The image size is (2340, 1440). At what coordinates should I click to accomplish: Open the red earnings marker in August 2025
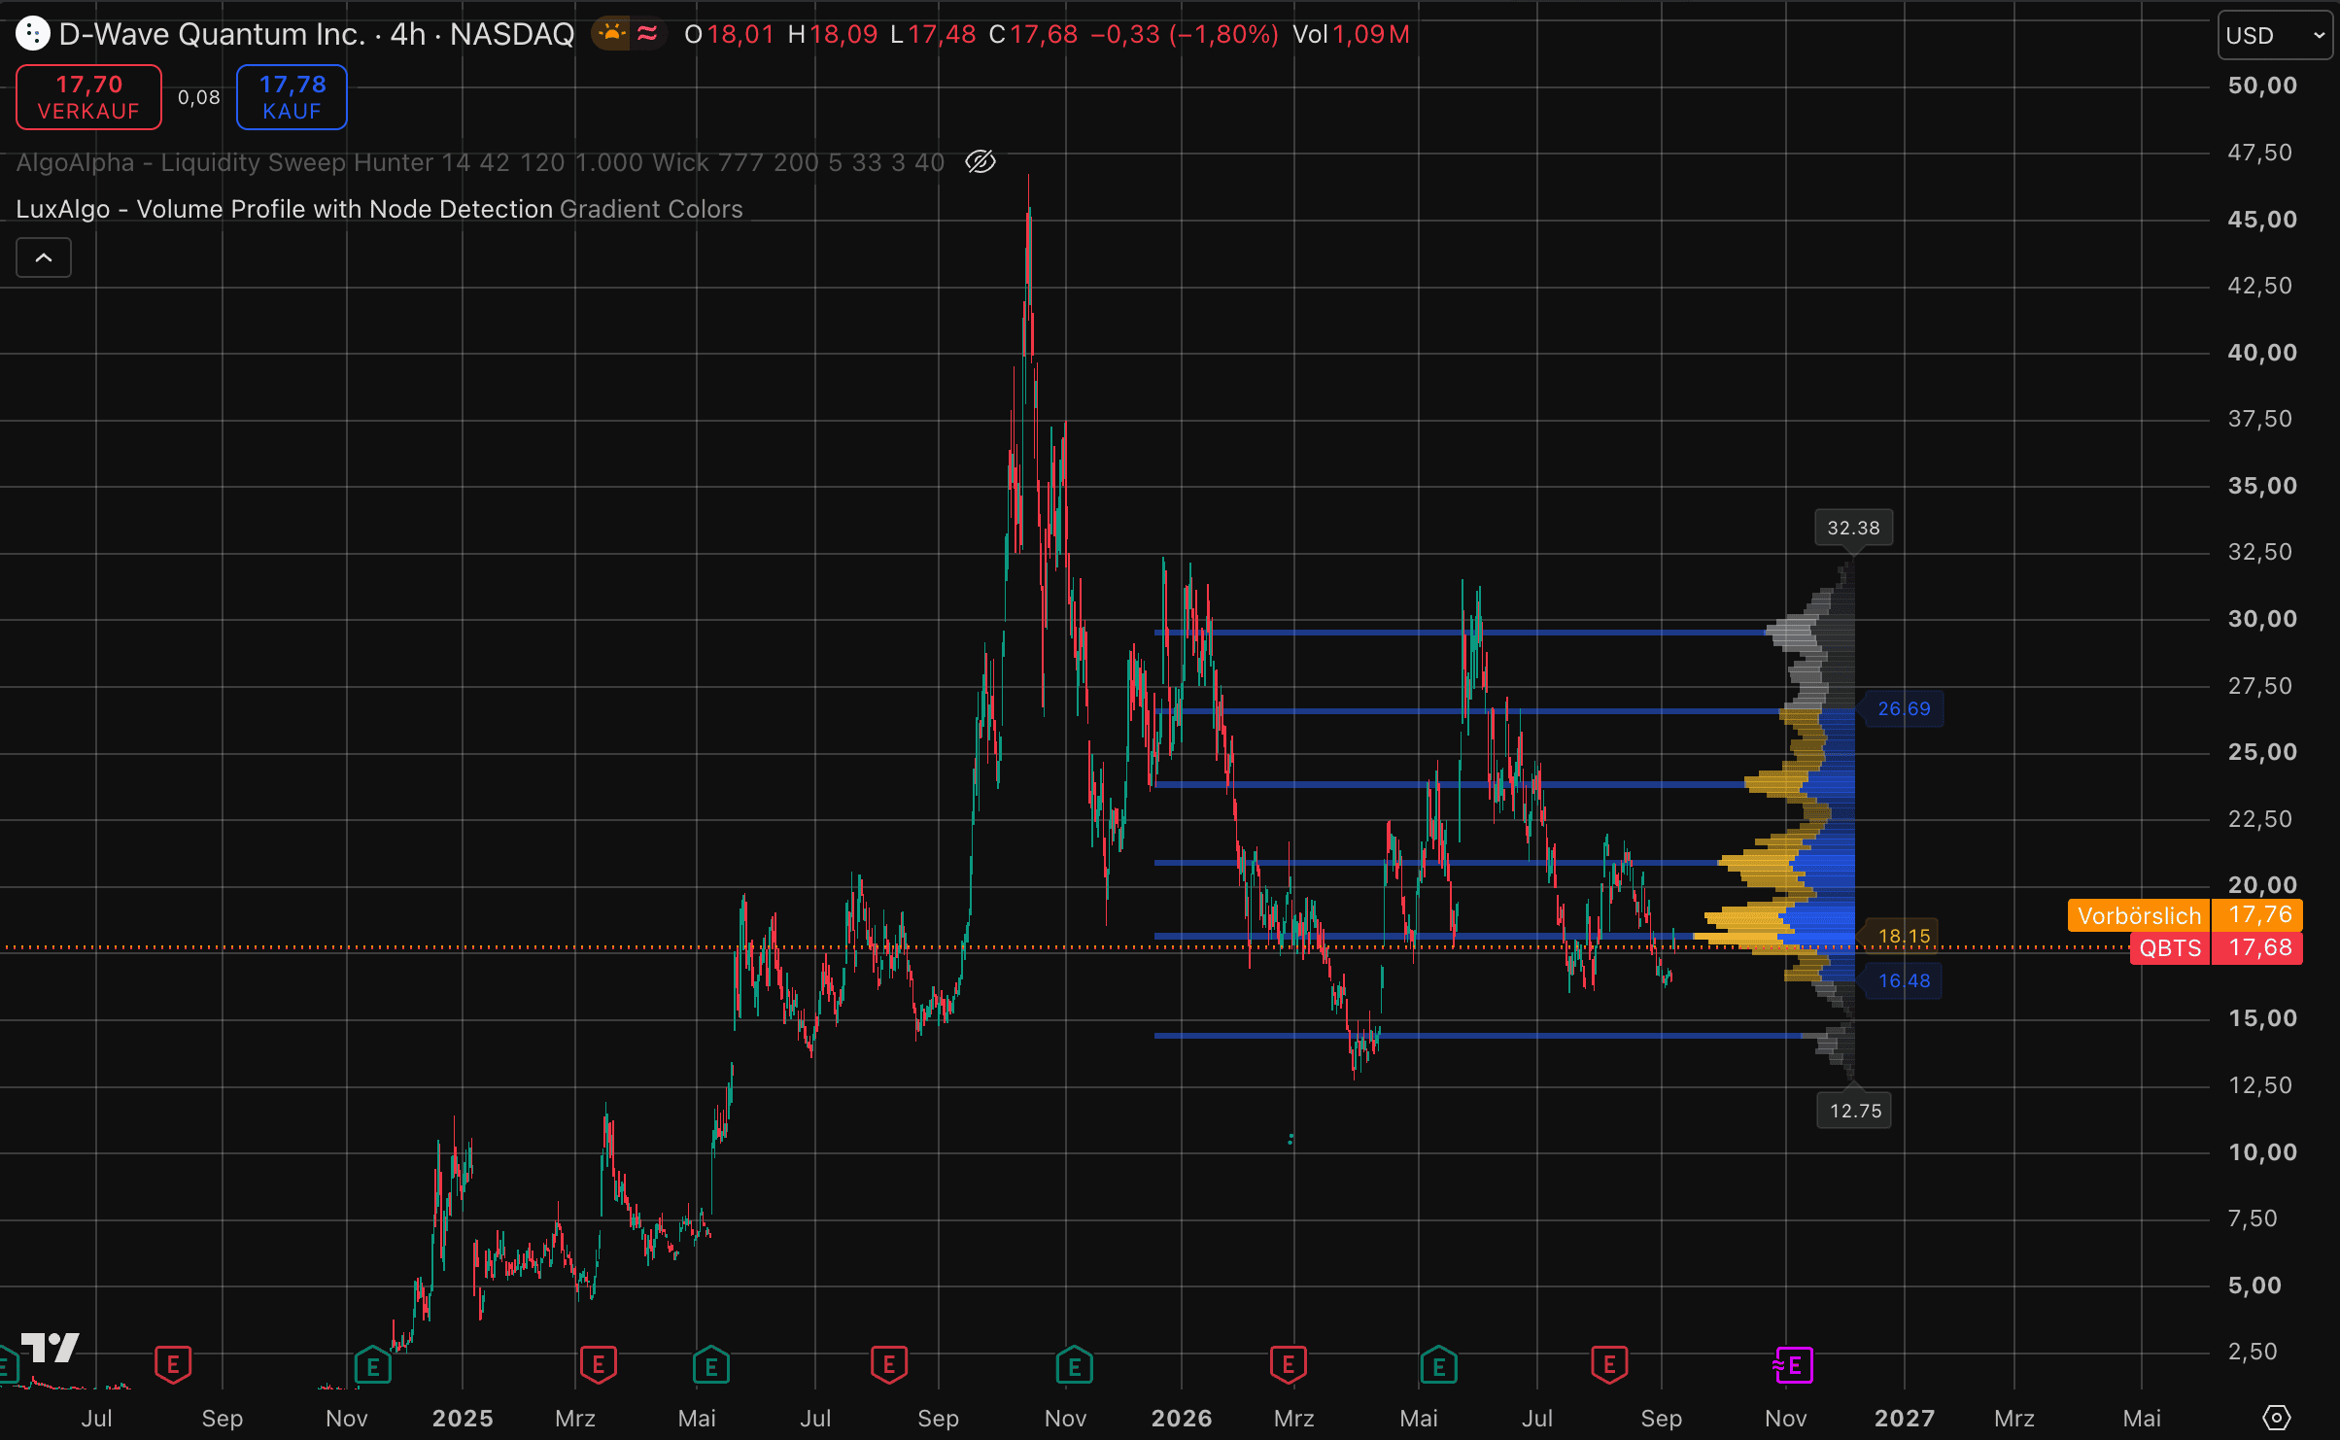tap(889, 1365)
